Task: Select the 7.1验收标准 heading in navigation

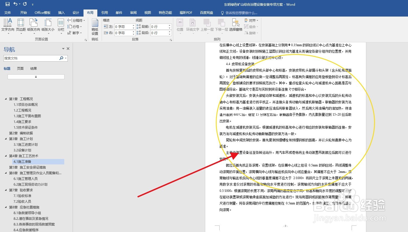Action: pos(23,196)
